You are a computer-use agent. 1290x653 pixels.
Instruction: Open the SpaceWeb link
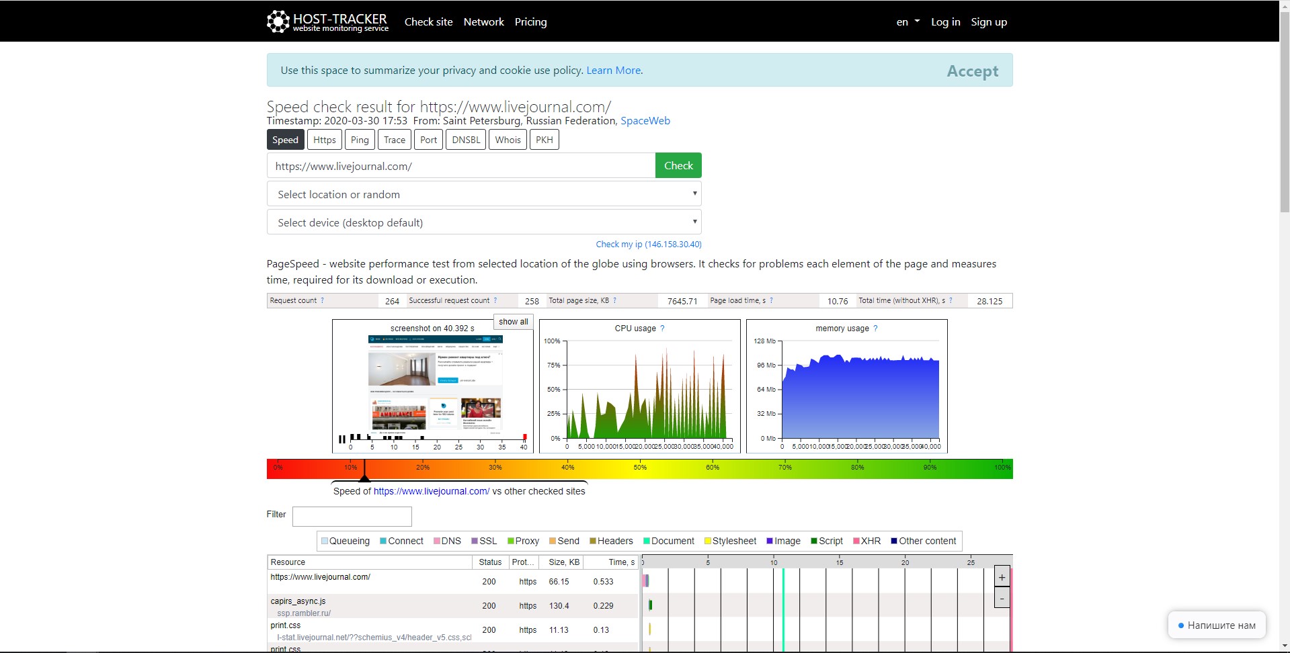click(645, 121)
